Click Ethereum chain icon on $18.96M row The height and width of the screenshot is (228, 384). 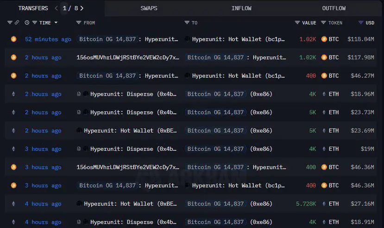(14, 94)
